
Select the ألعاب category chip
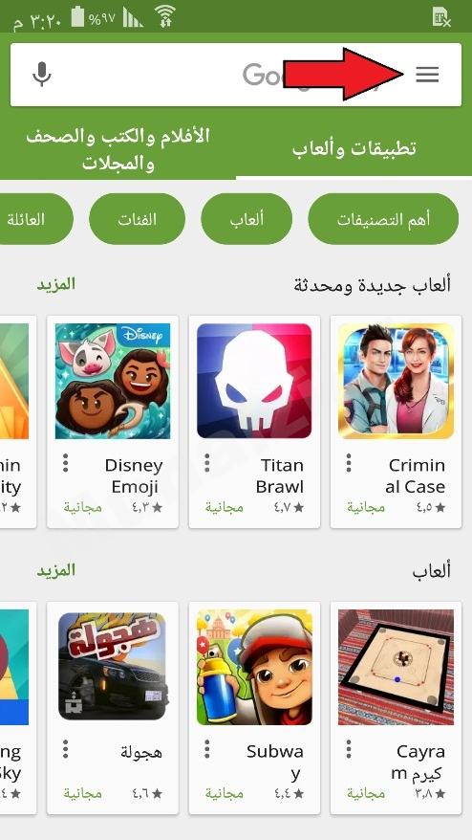pos(247,219)
